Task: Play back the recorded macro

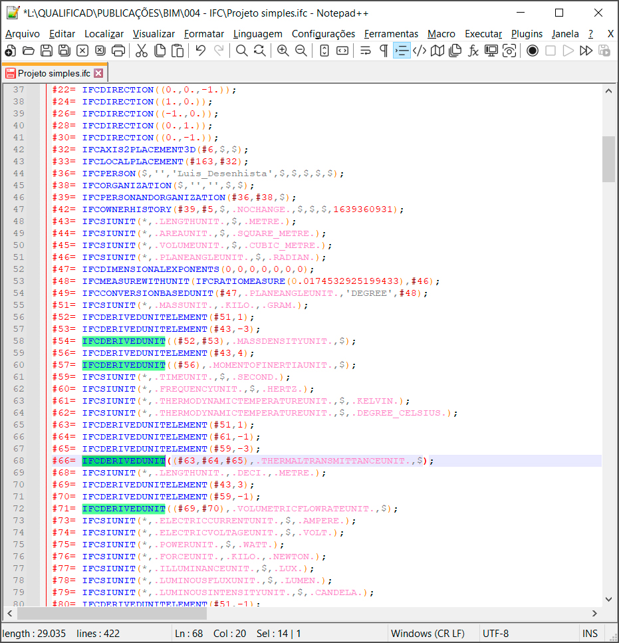Action: [568, 51]
